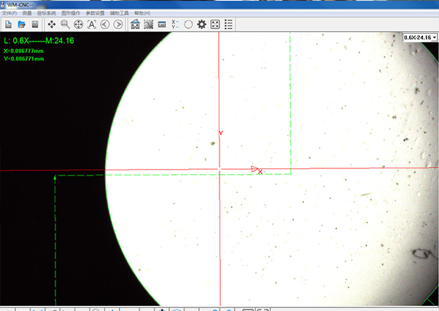Image resolution: width=439 pixels, height=311 pixels.
Task: Open the 文件(F) menu
Action: [9, 13]
